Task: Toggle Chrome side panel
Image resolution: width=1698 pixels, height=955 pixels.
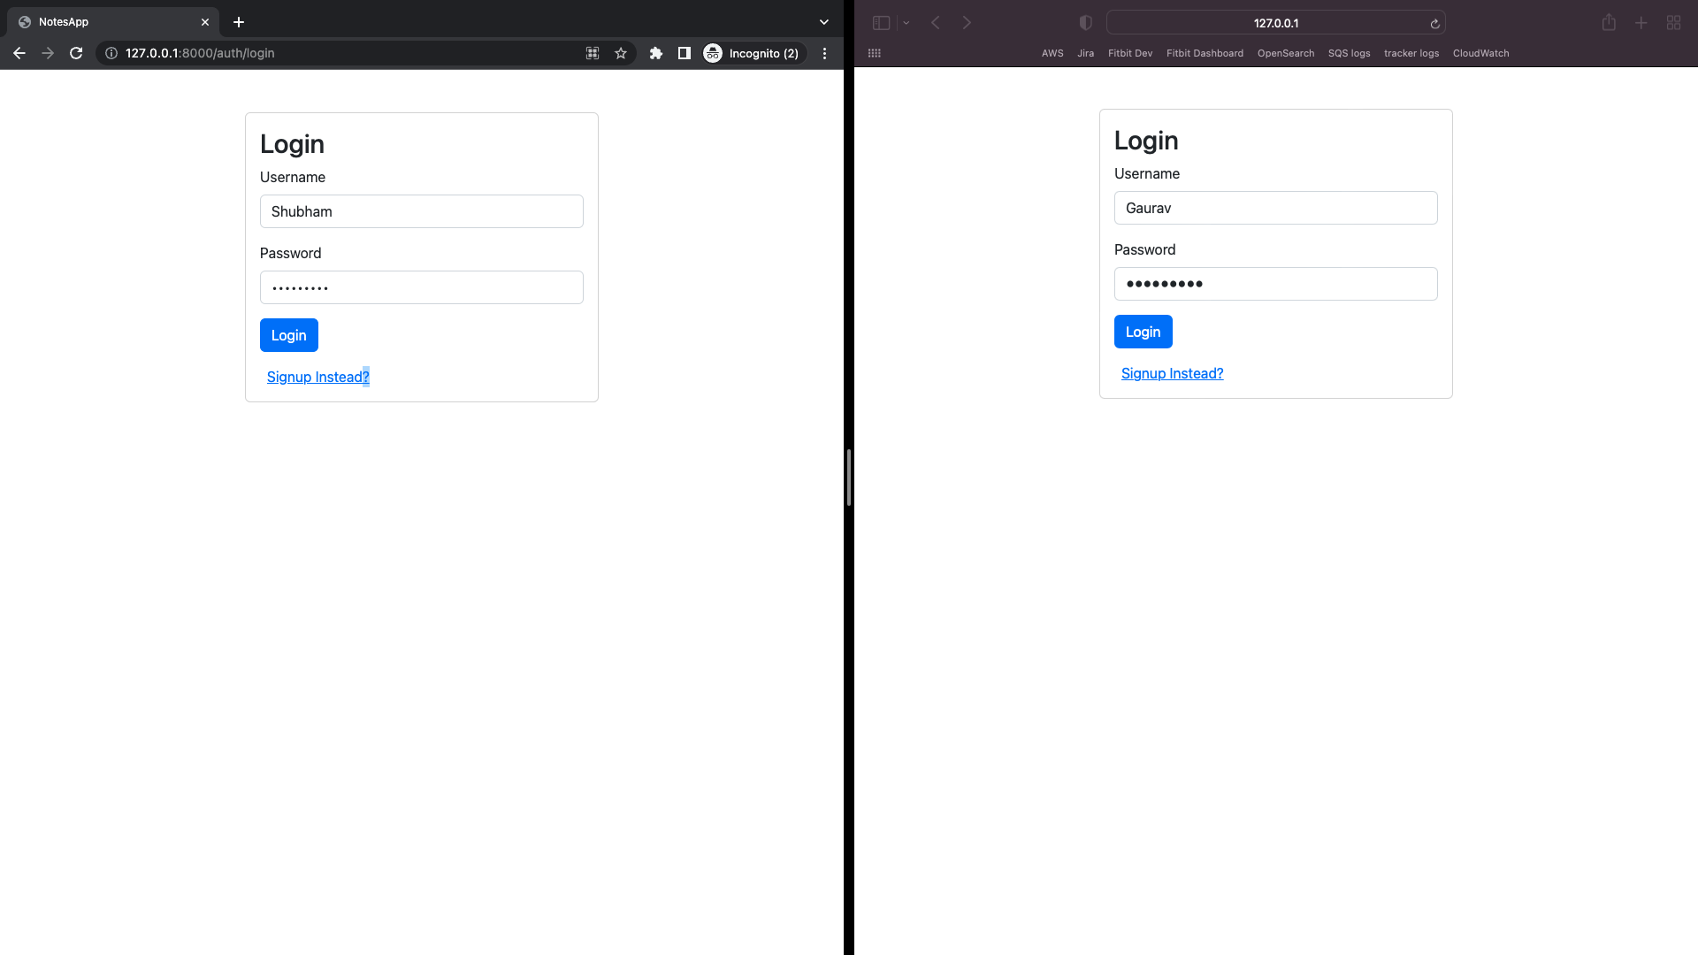Action: click(684, 53)
